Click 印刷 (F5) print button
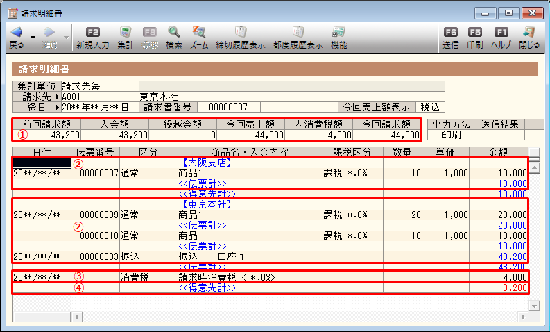The width and height of the screenshot is (550, 332). tap(475, 38)
